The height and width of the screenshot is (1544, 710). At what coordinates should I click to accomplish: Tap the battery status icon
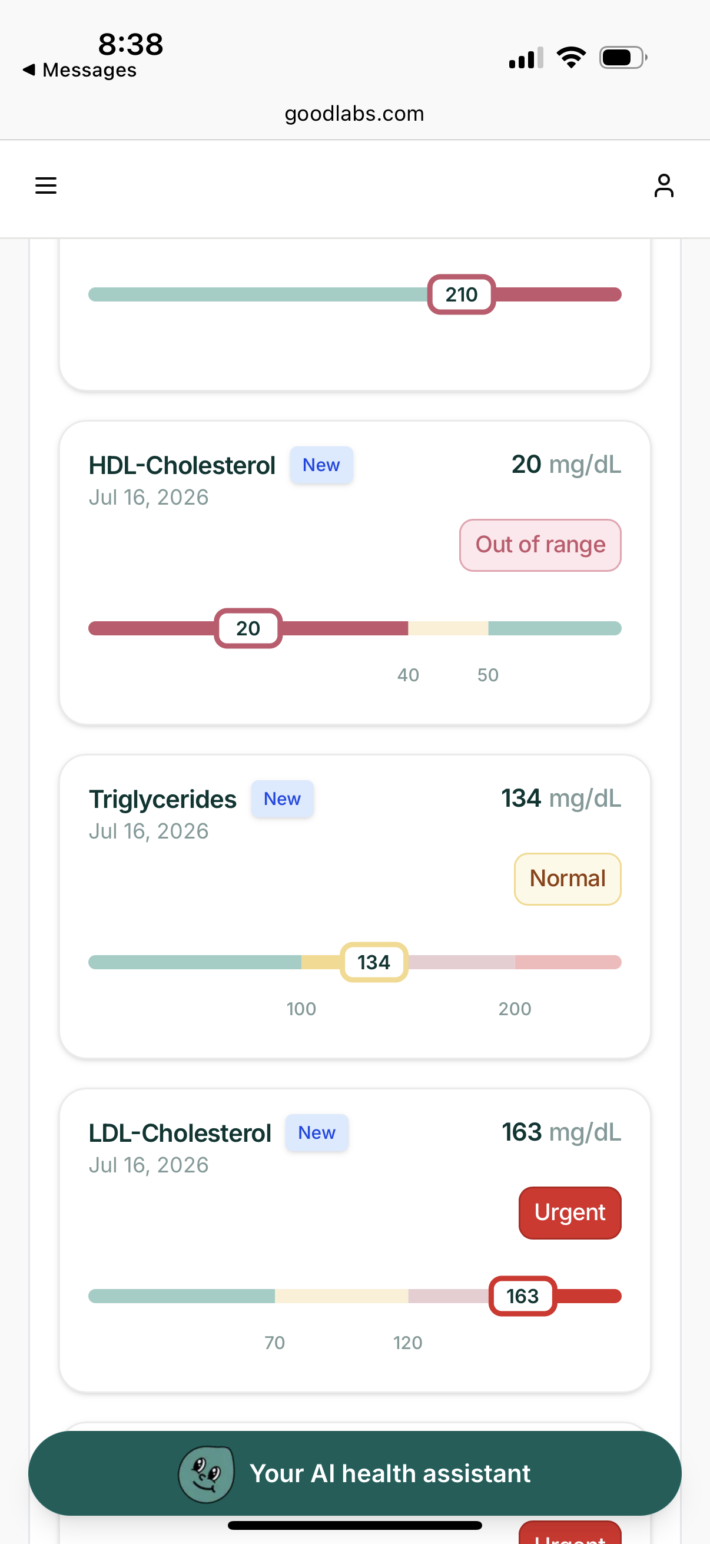coord(623,58)
